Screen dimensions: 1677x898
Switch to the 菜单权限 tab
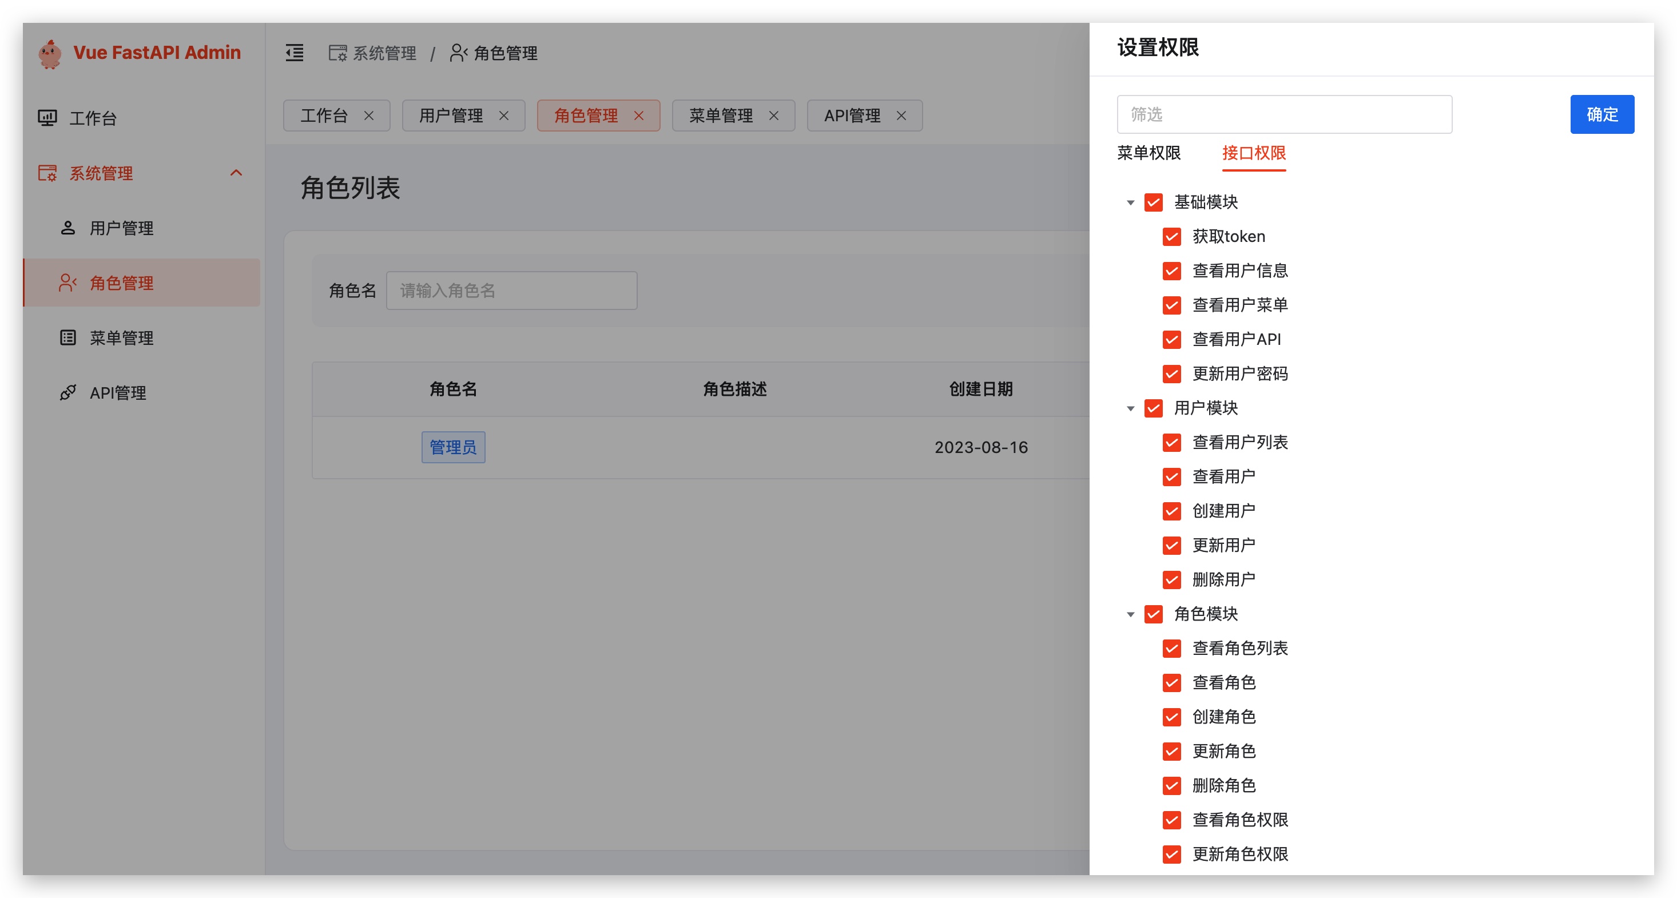click(1149, 153)
